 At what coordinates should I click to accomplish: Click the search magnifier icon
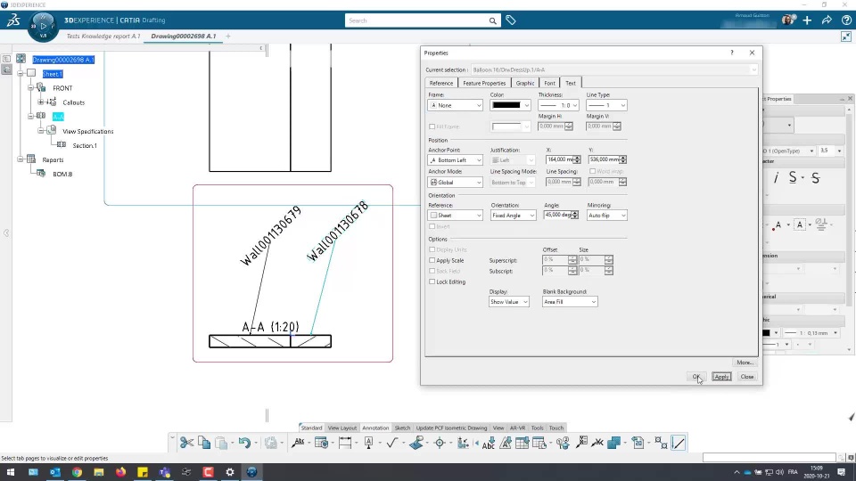click(x=492, y=20)
